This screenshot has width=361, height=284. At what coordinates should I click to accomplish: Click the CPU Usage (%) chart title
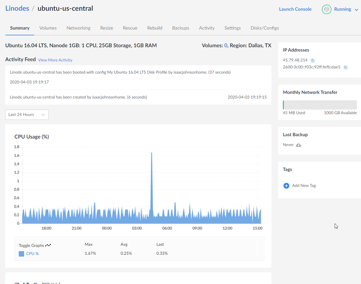pyautogui.click(x=32, y=137)
